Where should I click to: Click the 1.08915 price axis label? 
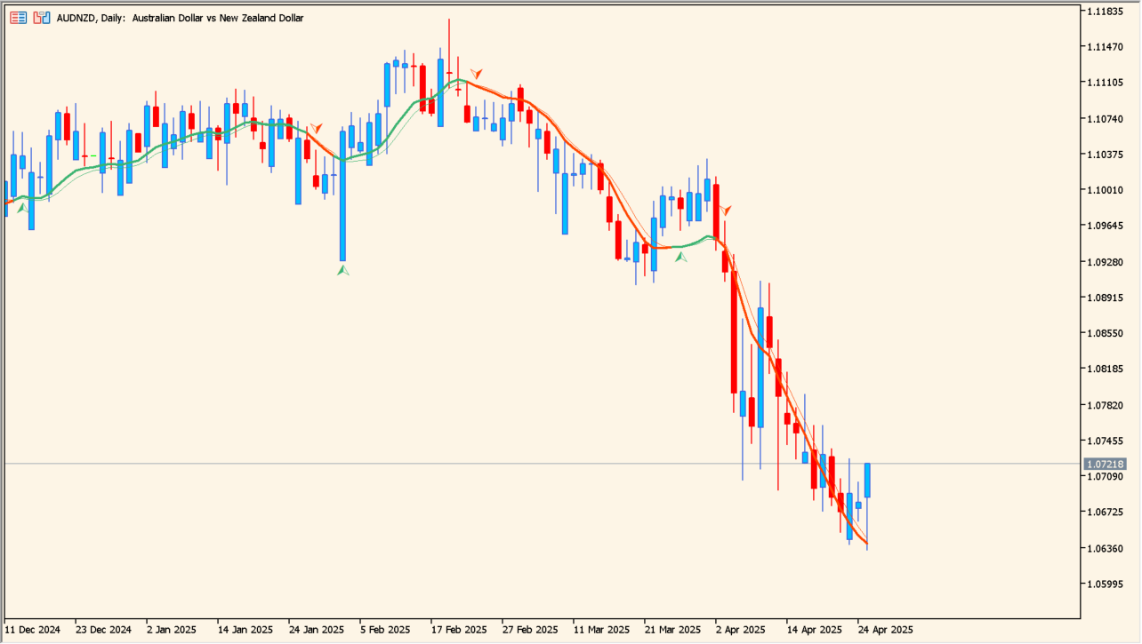[1105, 298]
